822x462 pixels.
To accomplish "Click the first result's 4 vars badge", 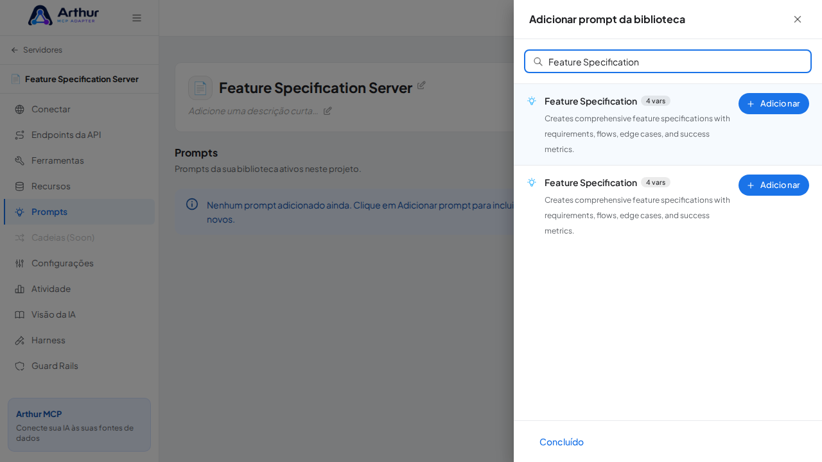I will 656,101.
